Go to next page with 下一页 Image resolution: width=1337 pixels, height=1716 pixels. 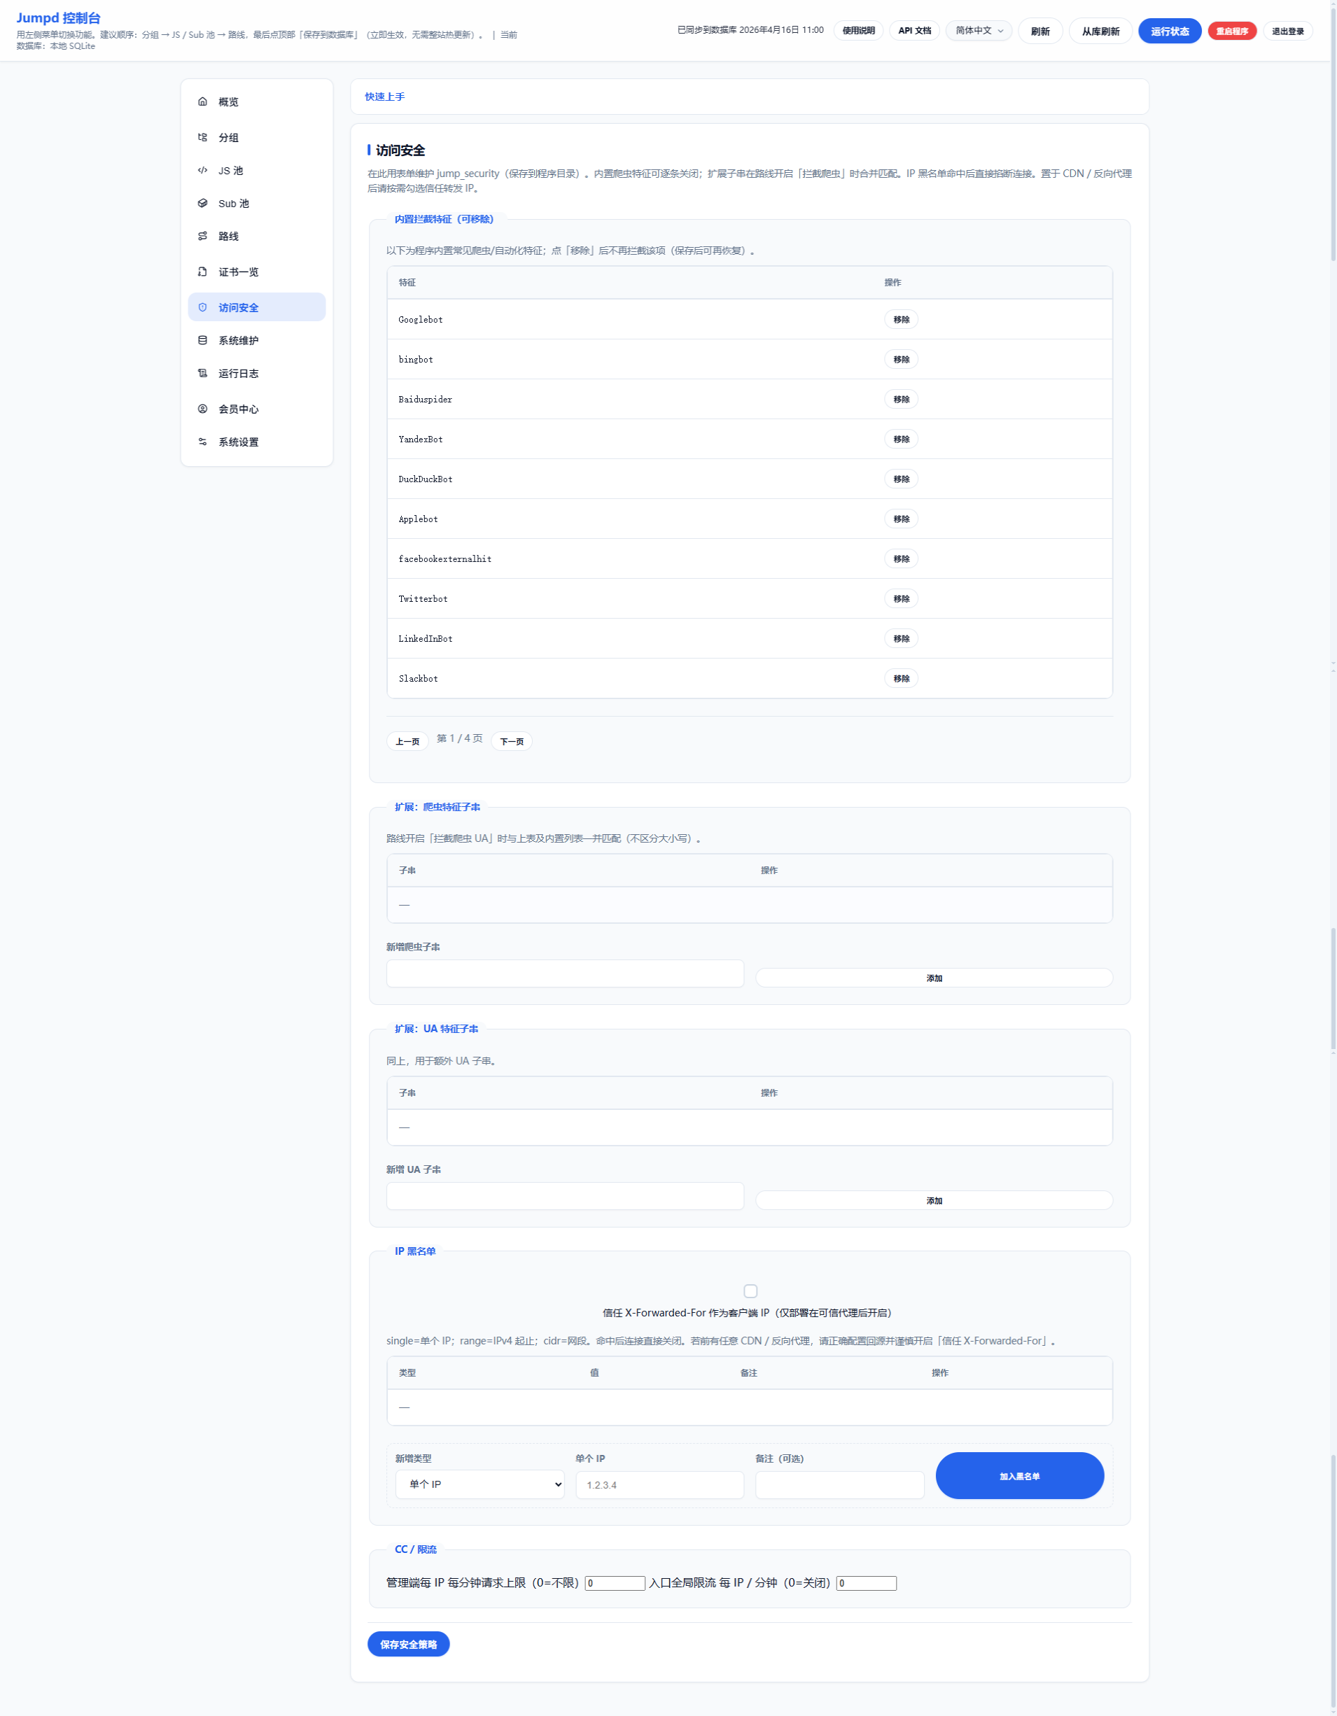512,741
